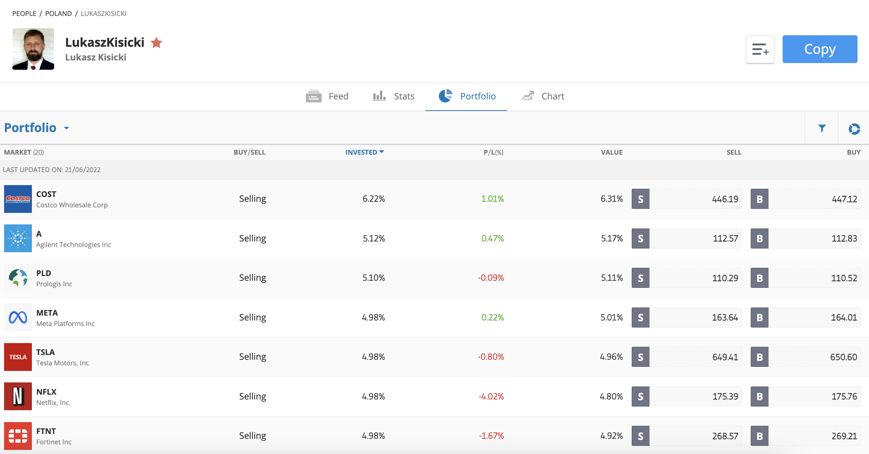Open the Costco logo icon

[18, 199]
